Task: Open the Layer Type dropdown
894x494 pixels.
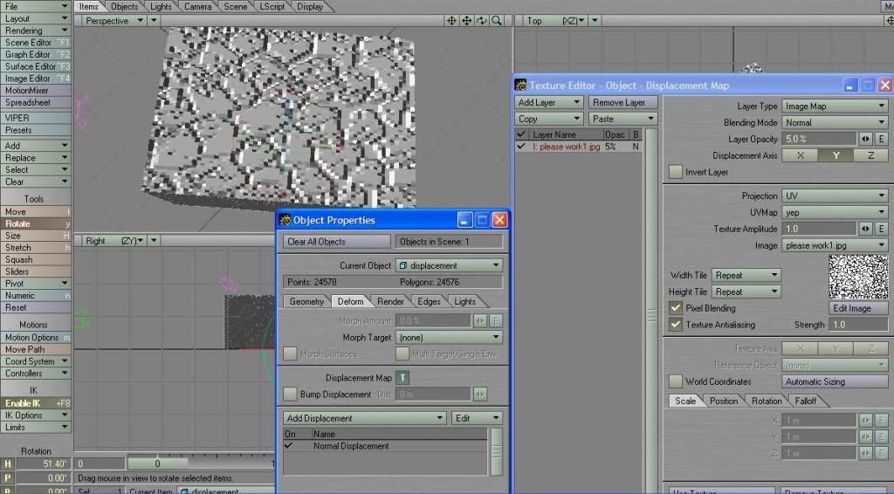Action: point(834,106)
